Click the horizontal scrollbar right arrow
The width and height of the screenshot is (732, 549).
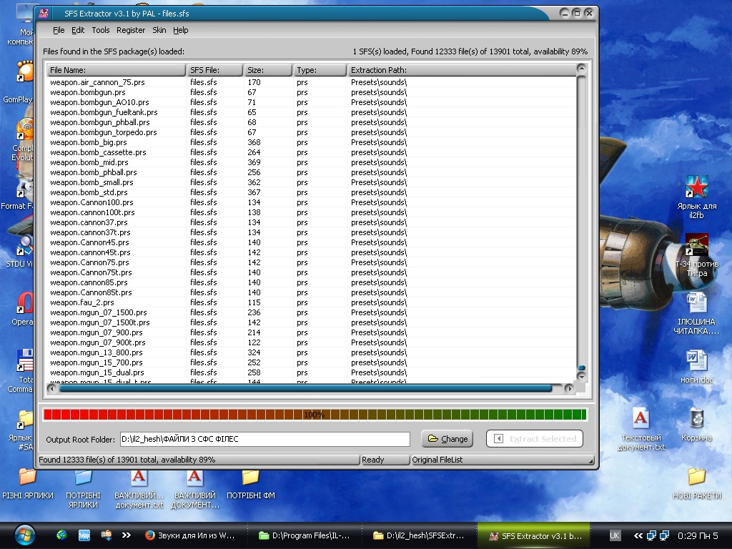(x=568, y=388)
